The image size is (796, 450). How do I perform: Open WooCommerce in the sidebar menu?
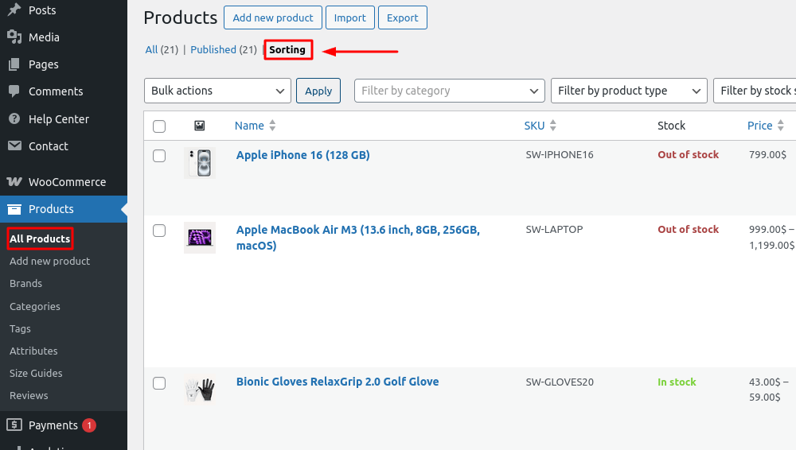pos(67,181)
